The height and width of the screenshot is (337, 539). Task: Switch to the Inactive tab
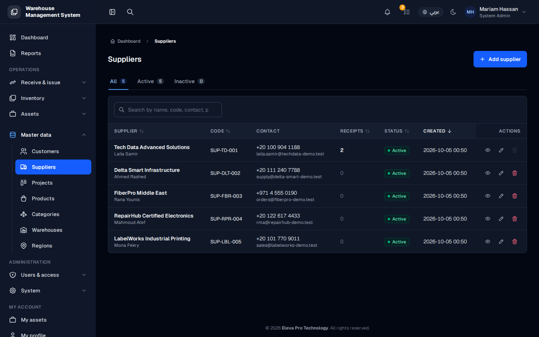tap(189, 81)
